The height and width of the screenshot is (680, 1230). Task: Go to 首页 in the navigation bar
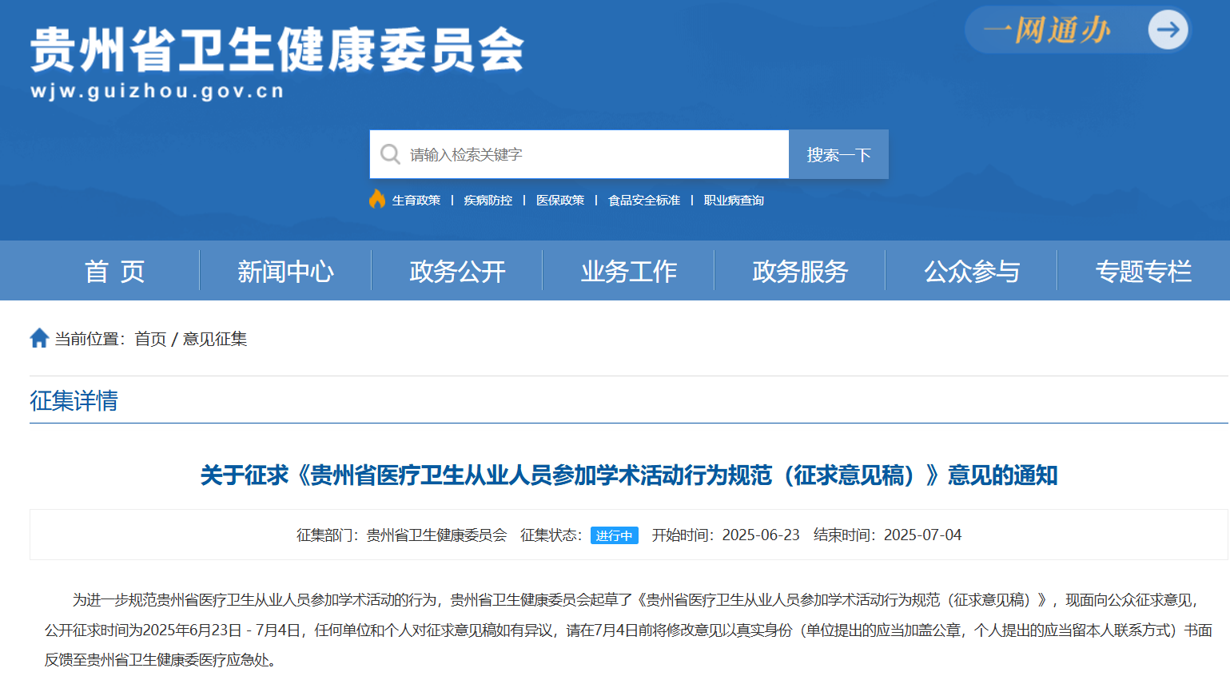click(x=114, y=271)
